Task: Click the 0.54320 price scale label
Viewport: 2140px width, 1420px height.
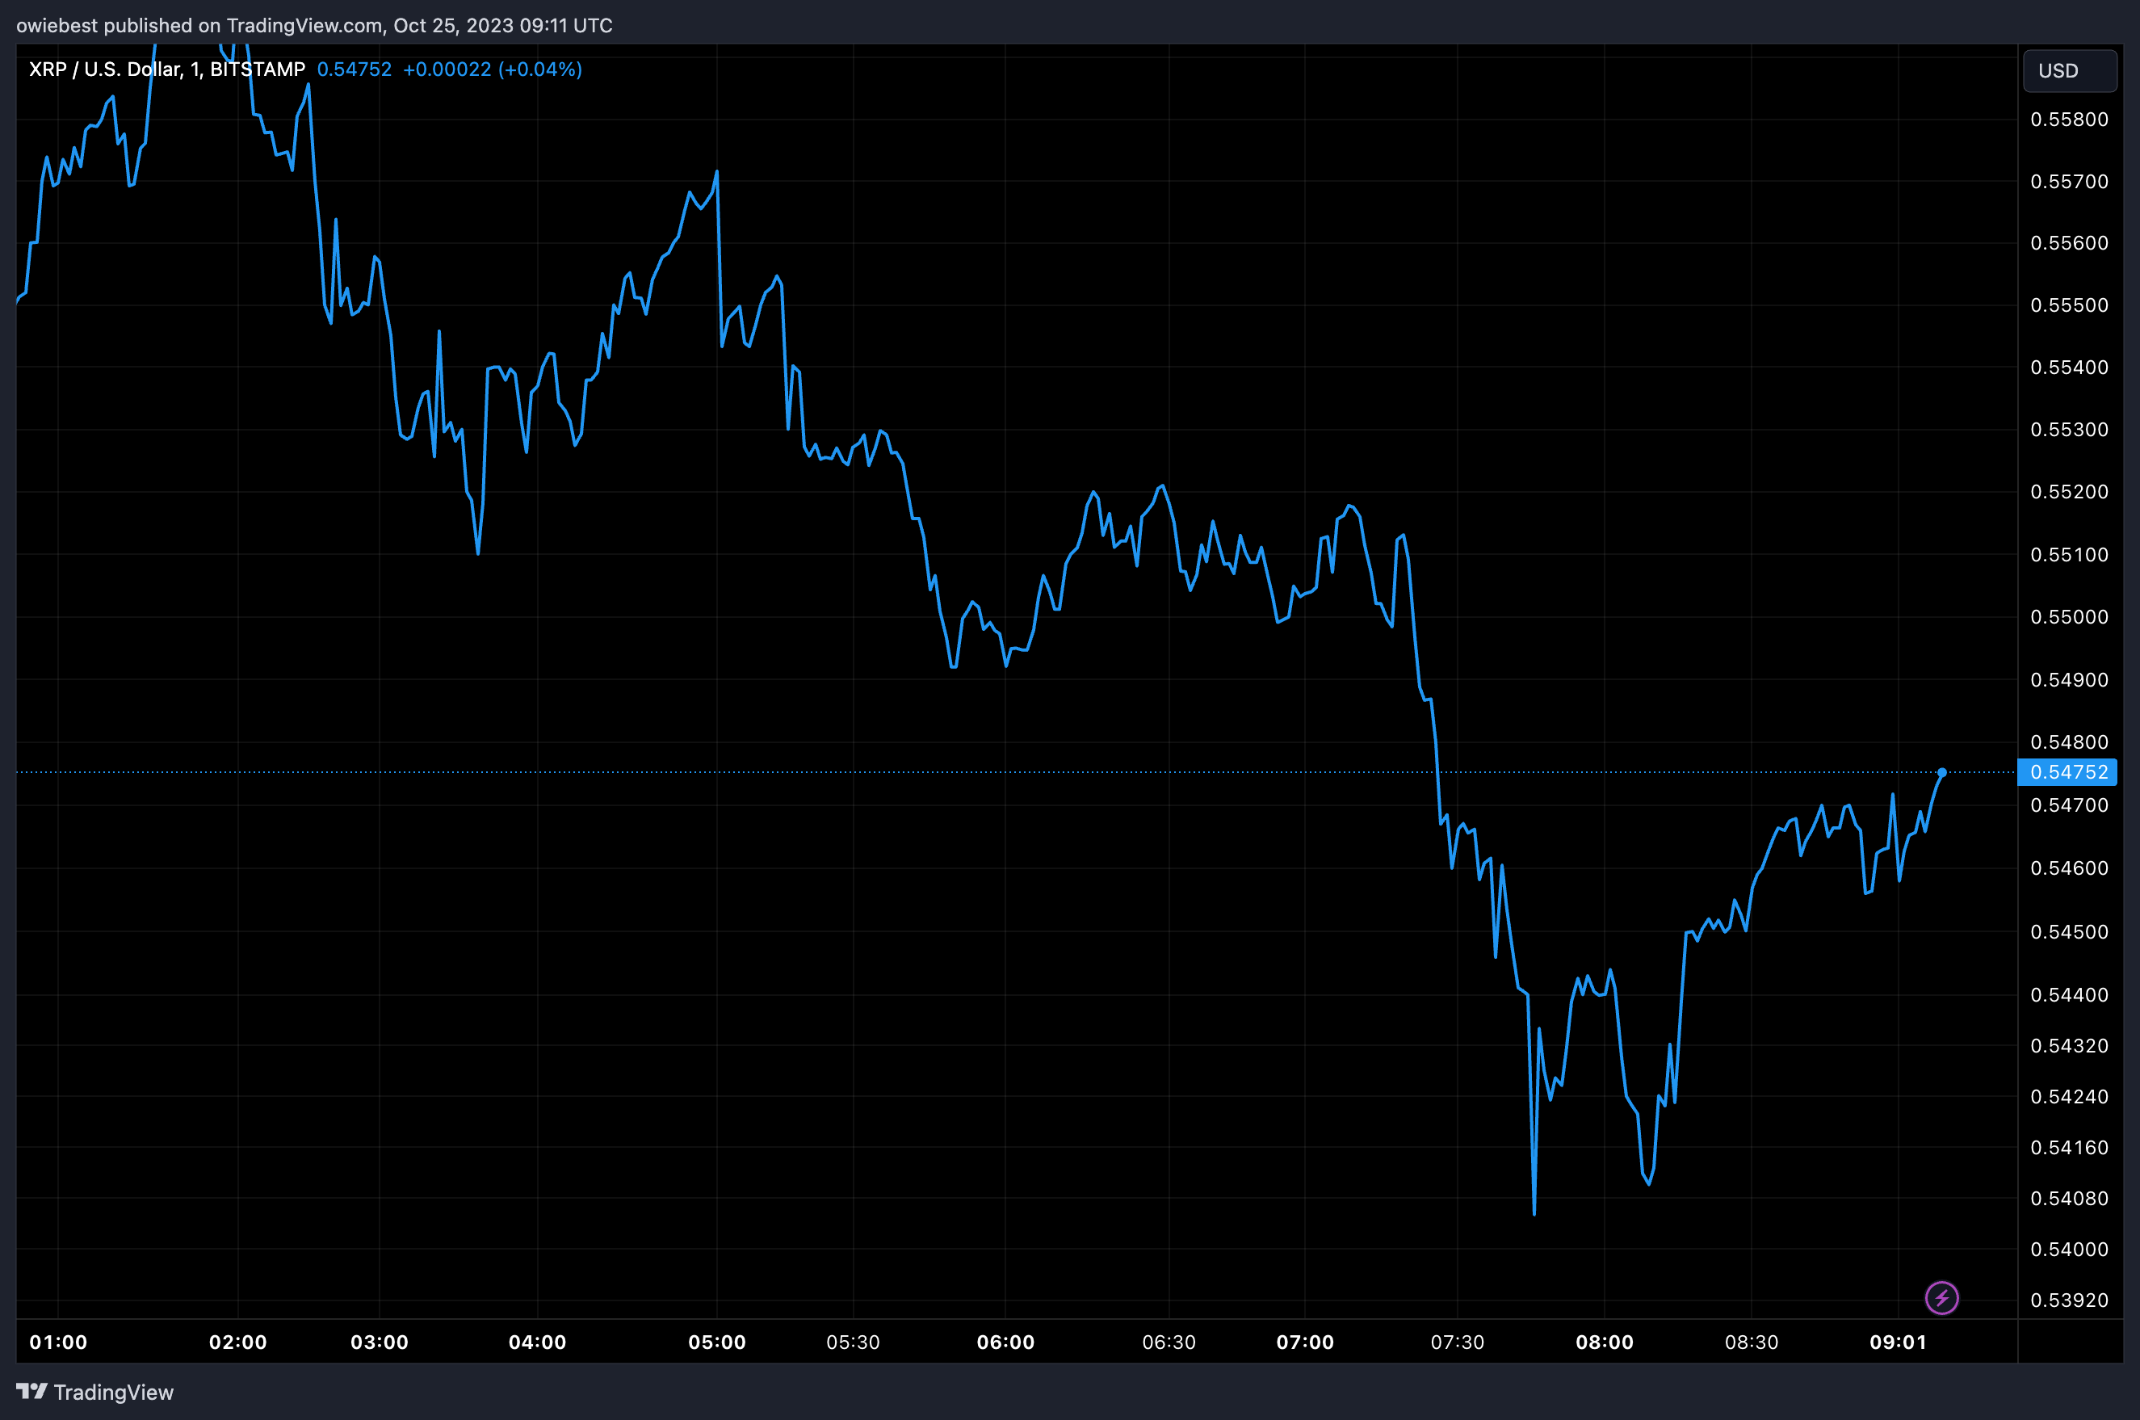Action: tap(2068, 1046)
